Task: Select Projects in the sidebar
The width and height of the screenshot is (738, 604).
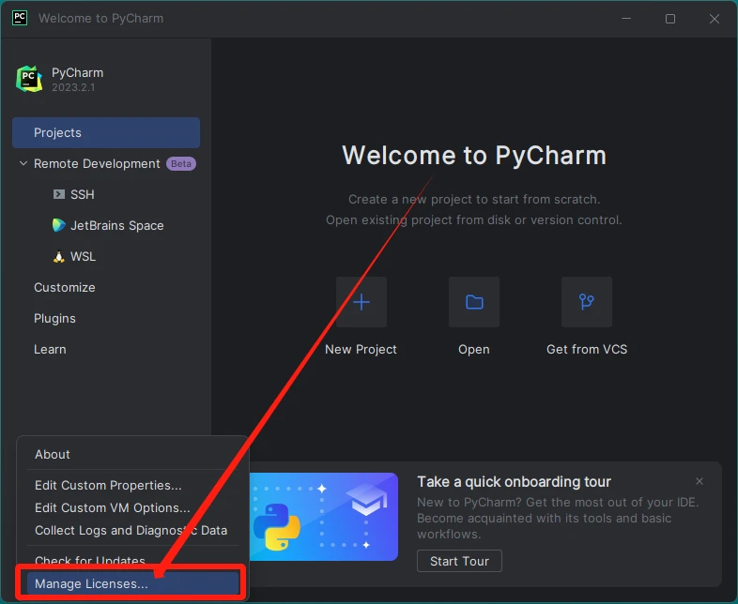Action: pyautogui.click(x=105, y=133)
